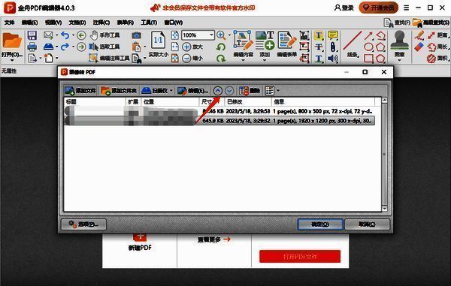
Task: Click Add Folder (添加文件夹) button in dialog
Action: [x=119, y=91]
